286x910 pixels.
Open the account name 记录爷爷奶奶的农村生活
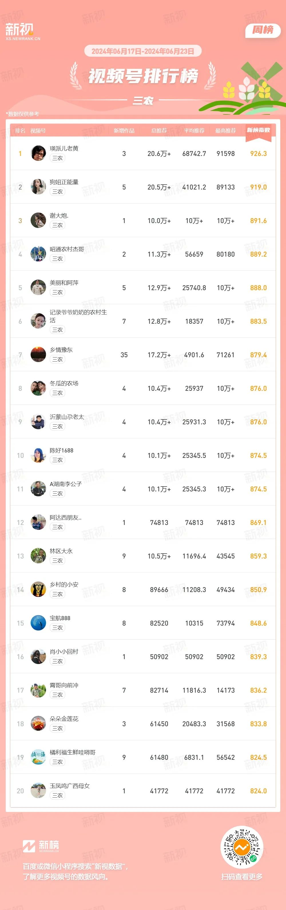tap(78, 316)
